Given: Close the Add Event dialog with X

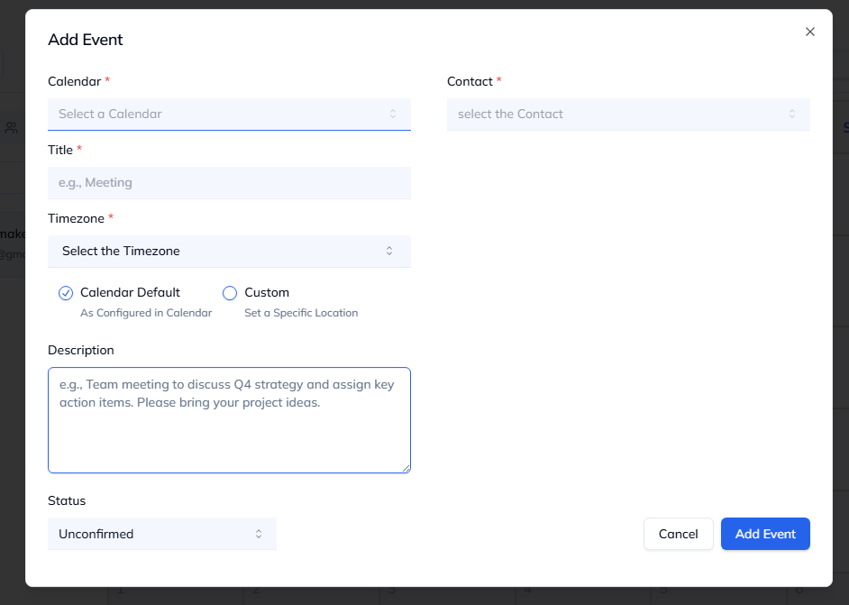Looking at the screenshot, I should coord(809,32).
